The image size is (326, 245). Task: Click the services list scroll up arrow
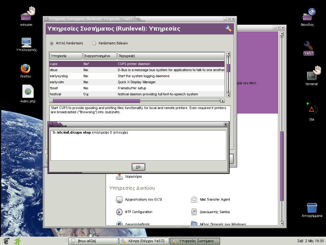228,54
